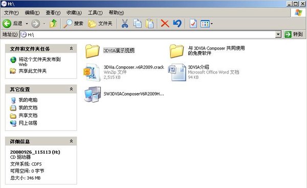
Task: Click the Network Neighborhood icon in sidebar
Action: coord(13,123)
